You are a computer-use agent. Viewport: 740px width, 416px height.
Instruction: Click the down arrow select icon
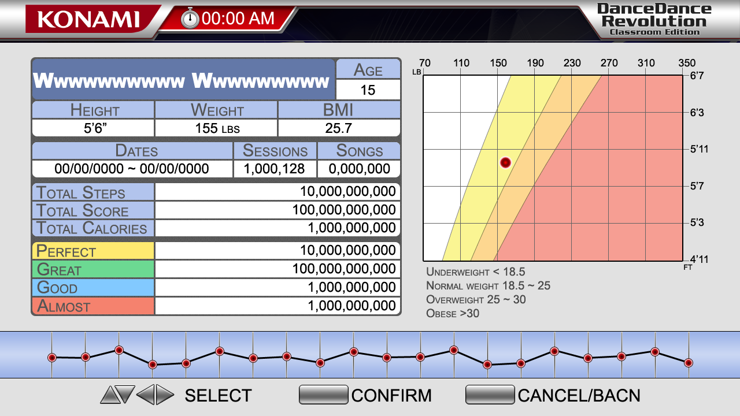(125, 395)
